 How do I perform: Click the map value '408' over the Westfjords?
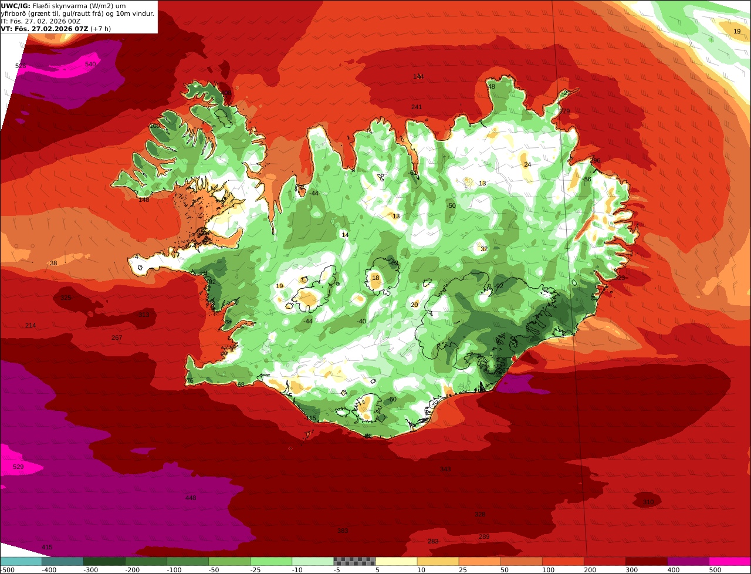point(226,93)
